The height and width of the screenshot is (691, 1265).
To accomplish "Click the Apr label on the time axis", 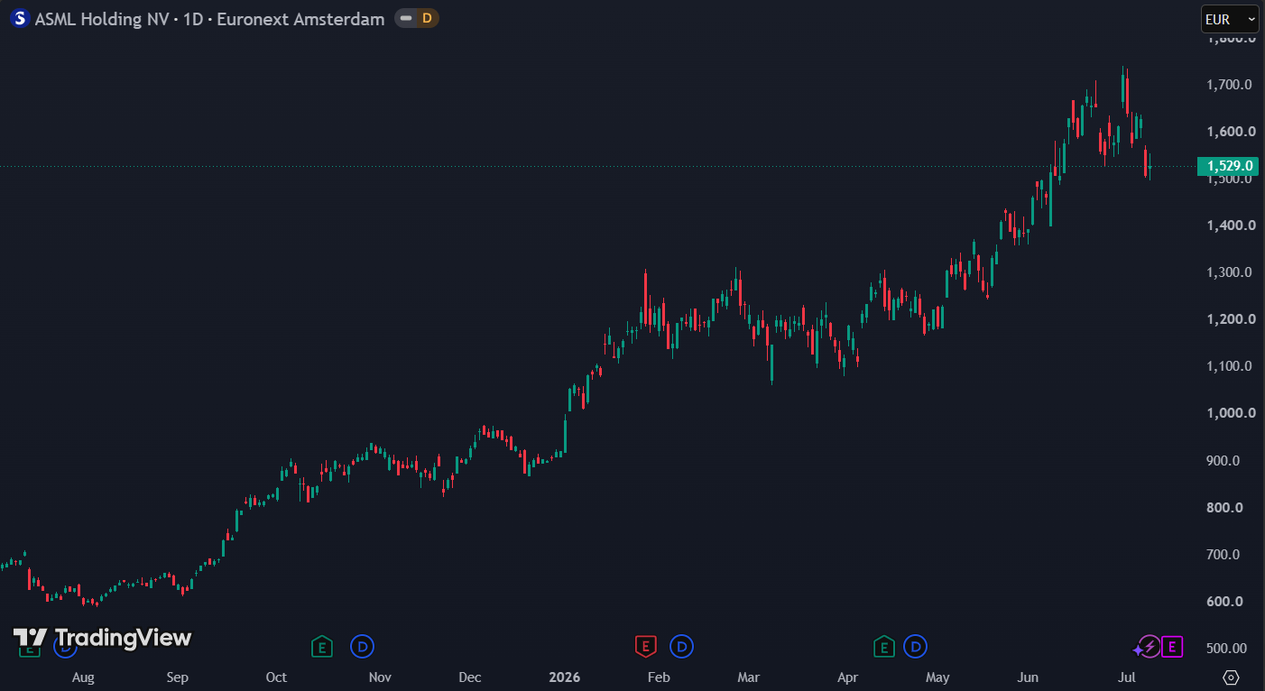I will 847,677.
